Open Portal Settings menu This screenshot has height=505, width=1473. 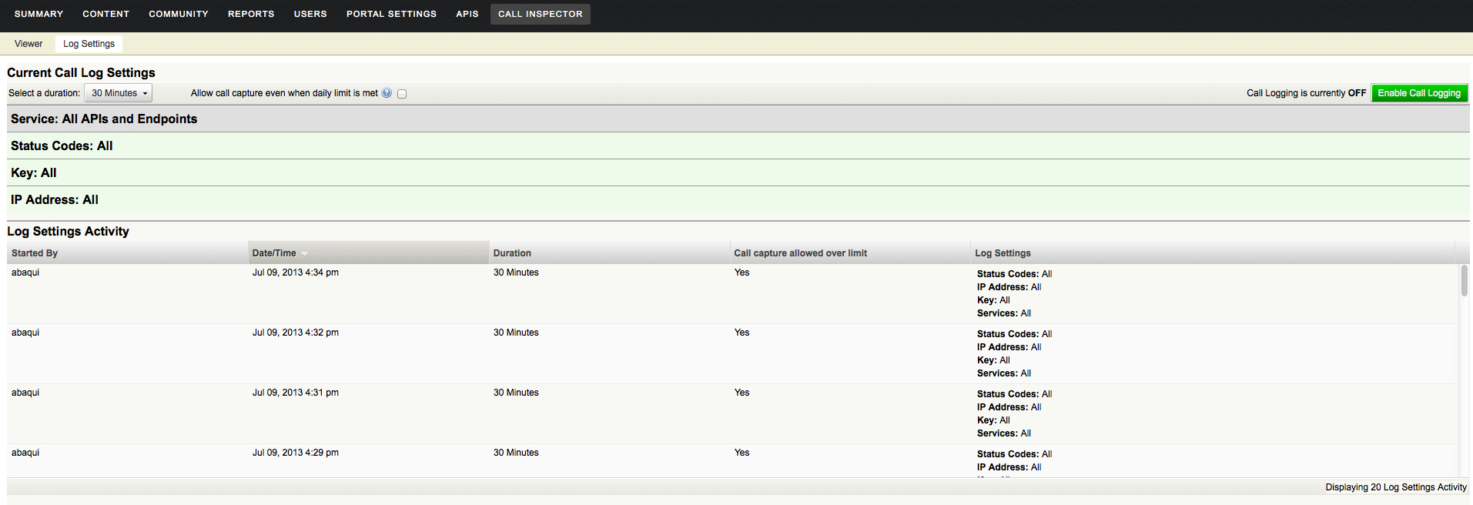[x=391, y=14]
